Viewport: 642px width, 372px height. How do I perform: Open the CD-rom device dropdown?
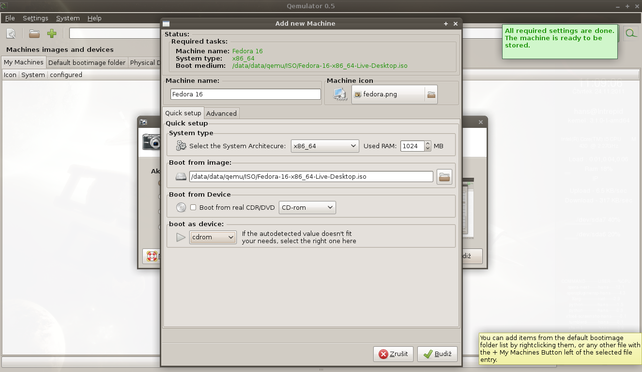[x=307, y=207]
